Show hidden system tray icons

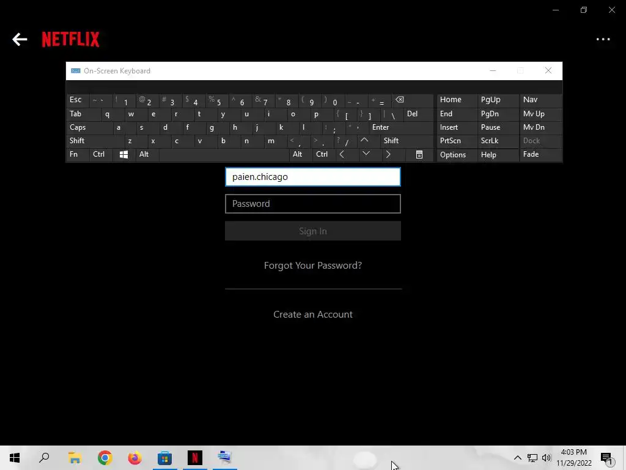(x=517, y=458)
